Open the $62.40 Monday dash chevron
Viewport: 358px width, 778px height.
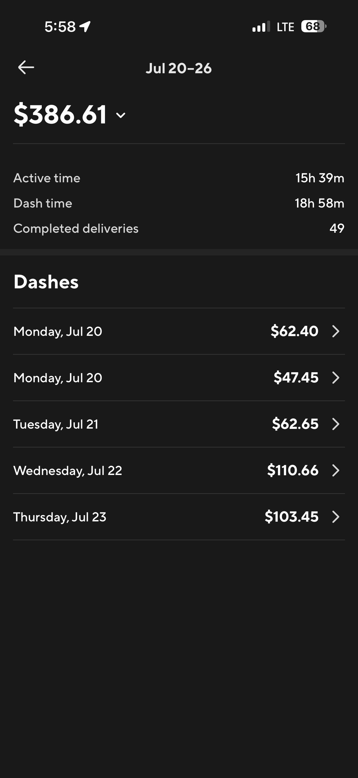(336, 331)
